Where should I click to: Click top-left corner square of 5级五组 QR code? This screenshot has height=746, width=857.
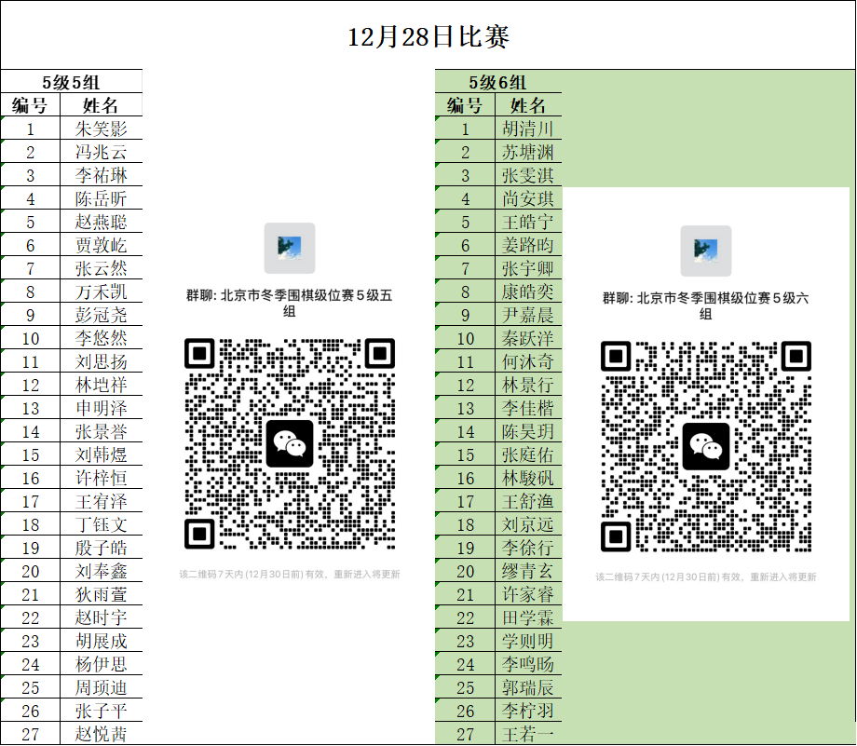point(199,353)
